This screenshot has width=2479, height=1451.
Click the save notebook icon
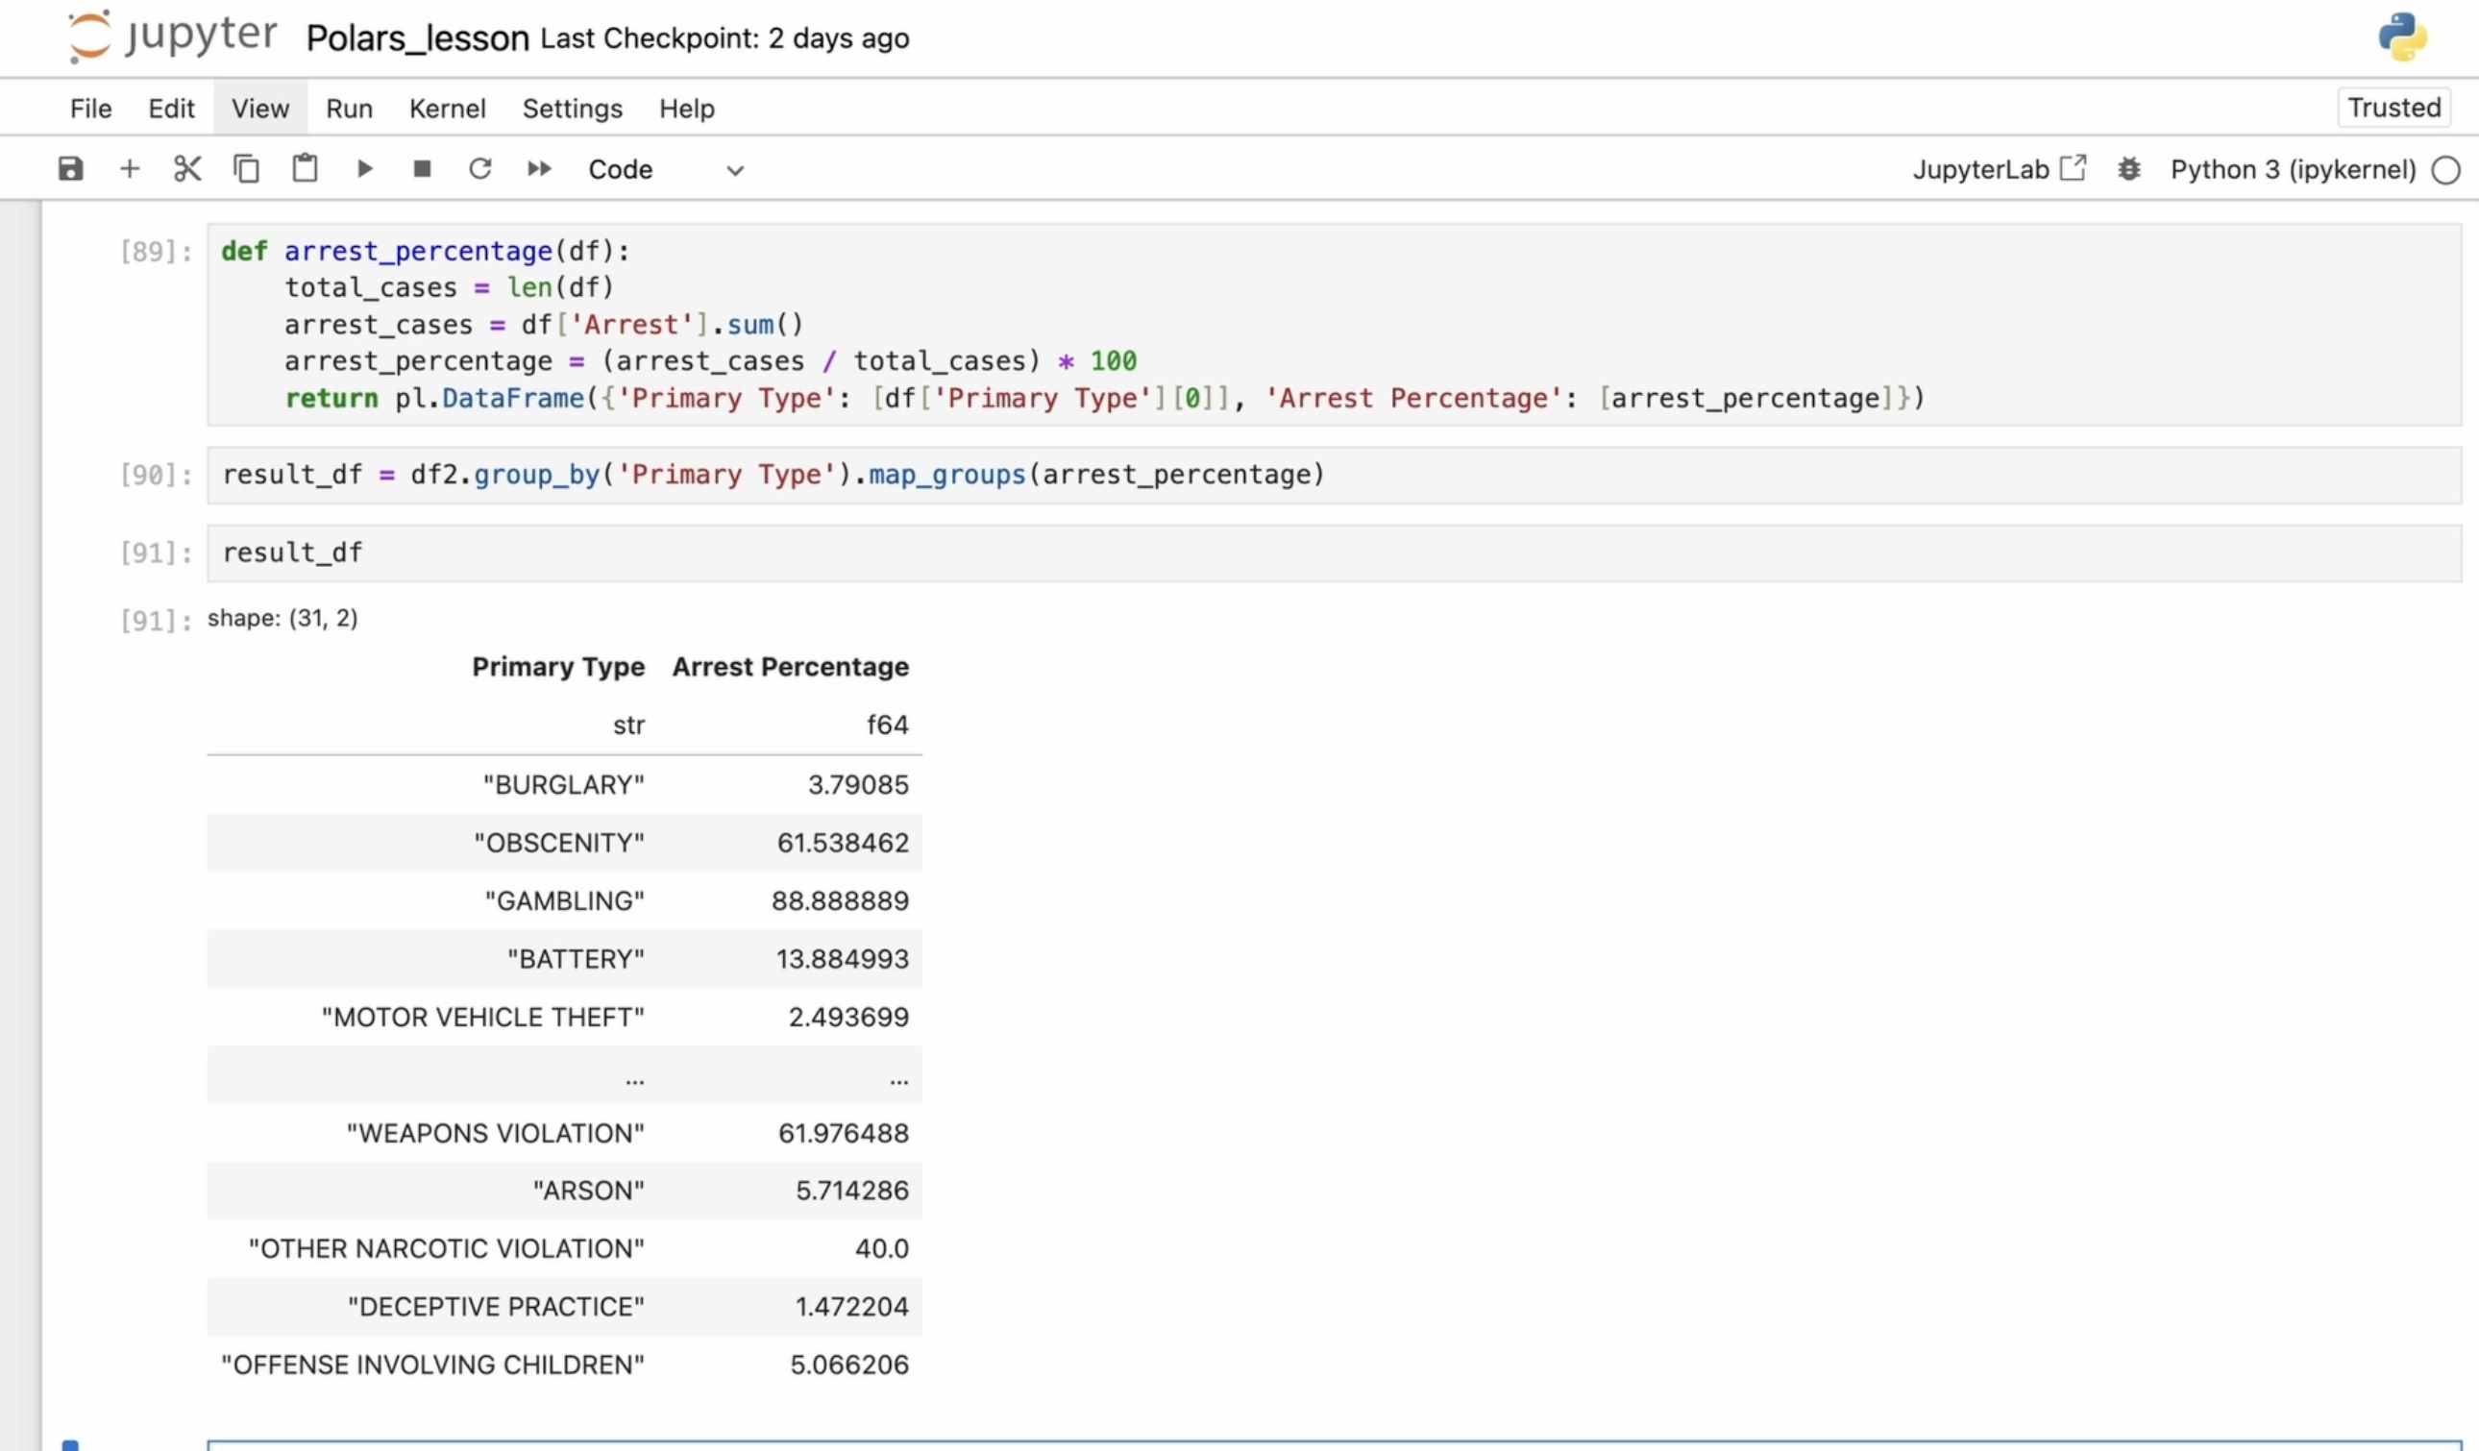tap(70, 169)
